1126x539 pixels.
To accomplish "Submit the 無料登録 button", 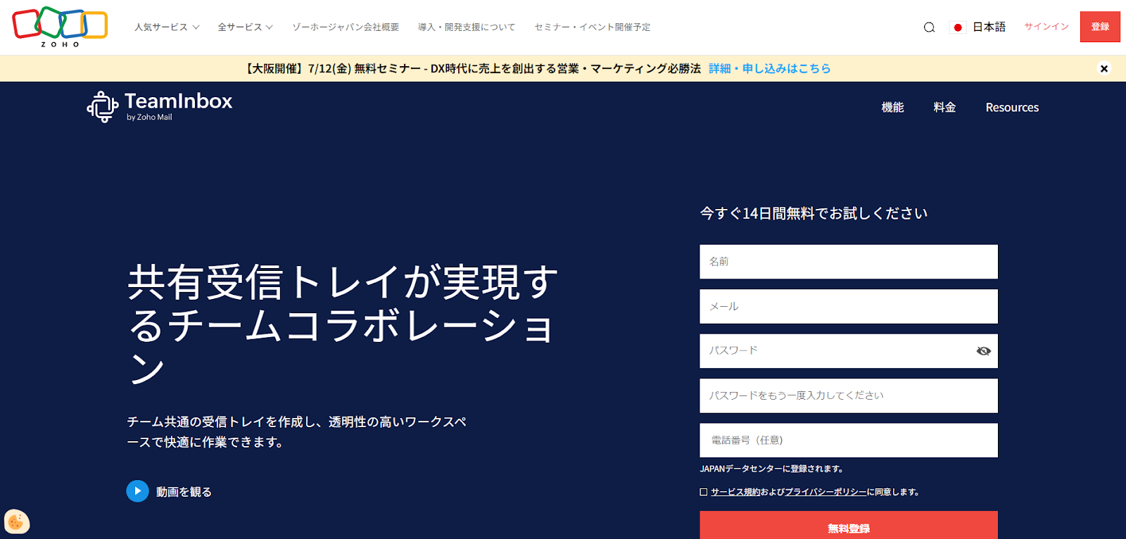I will tap(849, 525).
